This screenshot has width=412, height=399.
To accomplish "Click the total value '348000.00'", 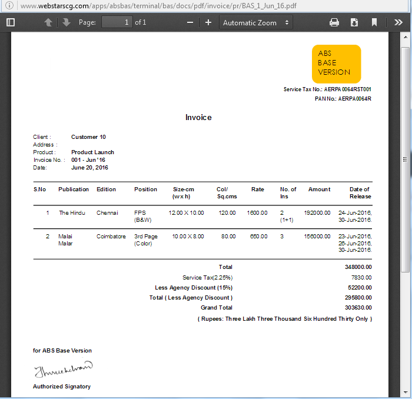I will [x=358, y=267].
